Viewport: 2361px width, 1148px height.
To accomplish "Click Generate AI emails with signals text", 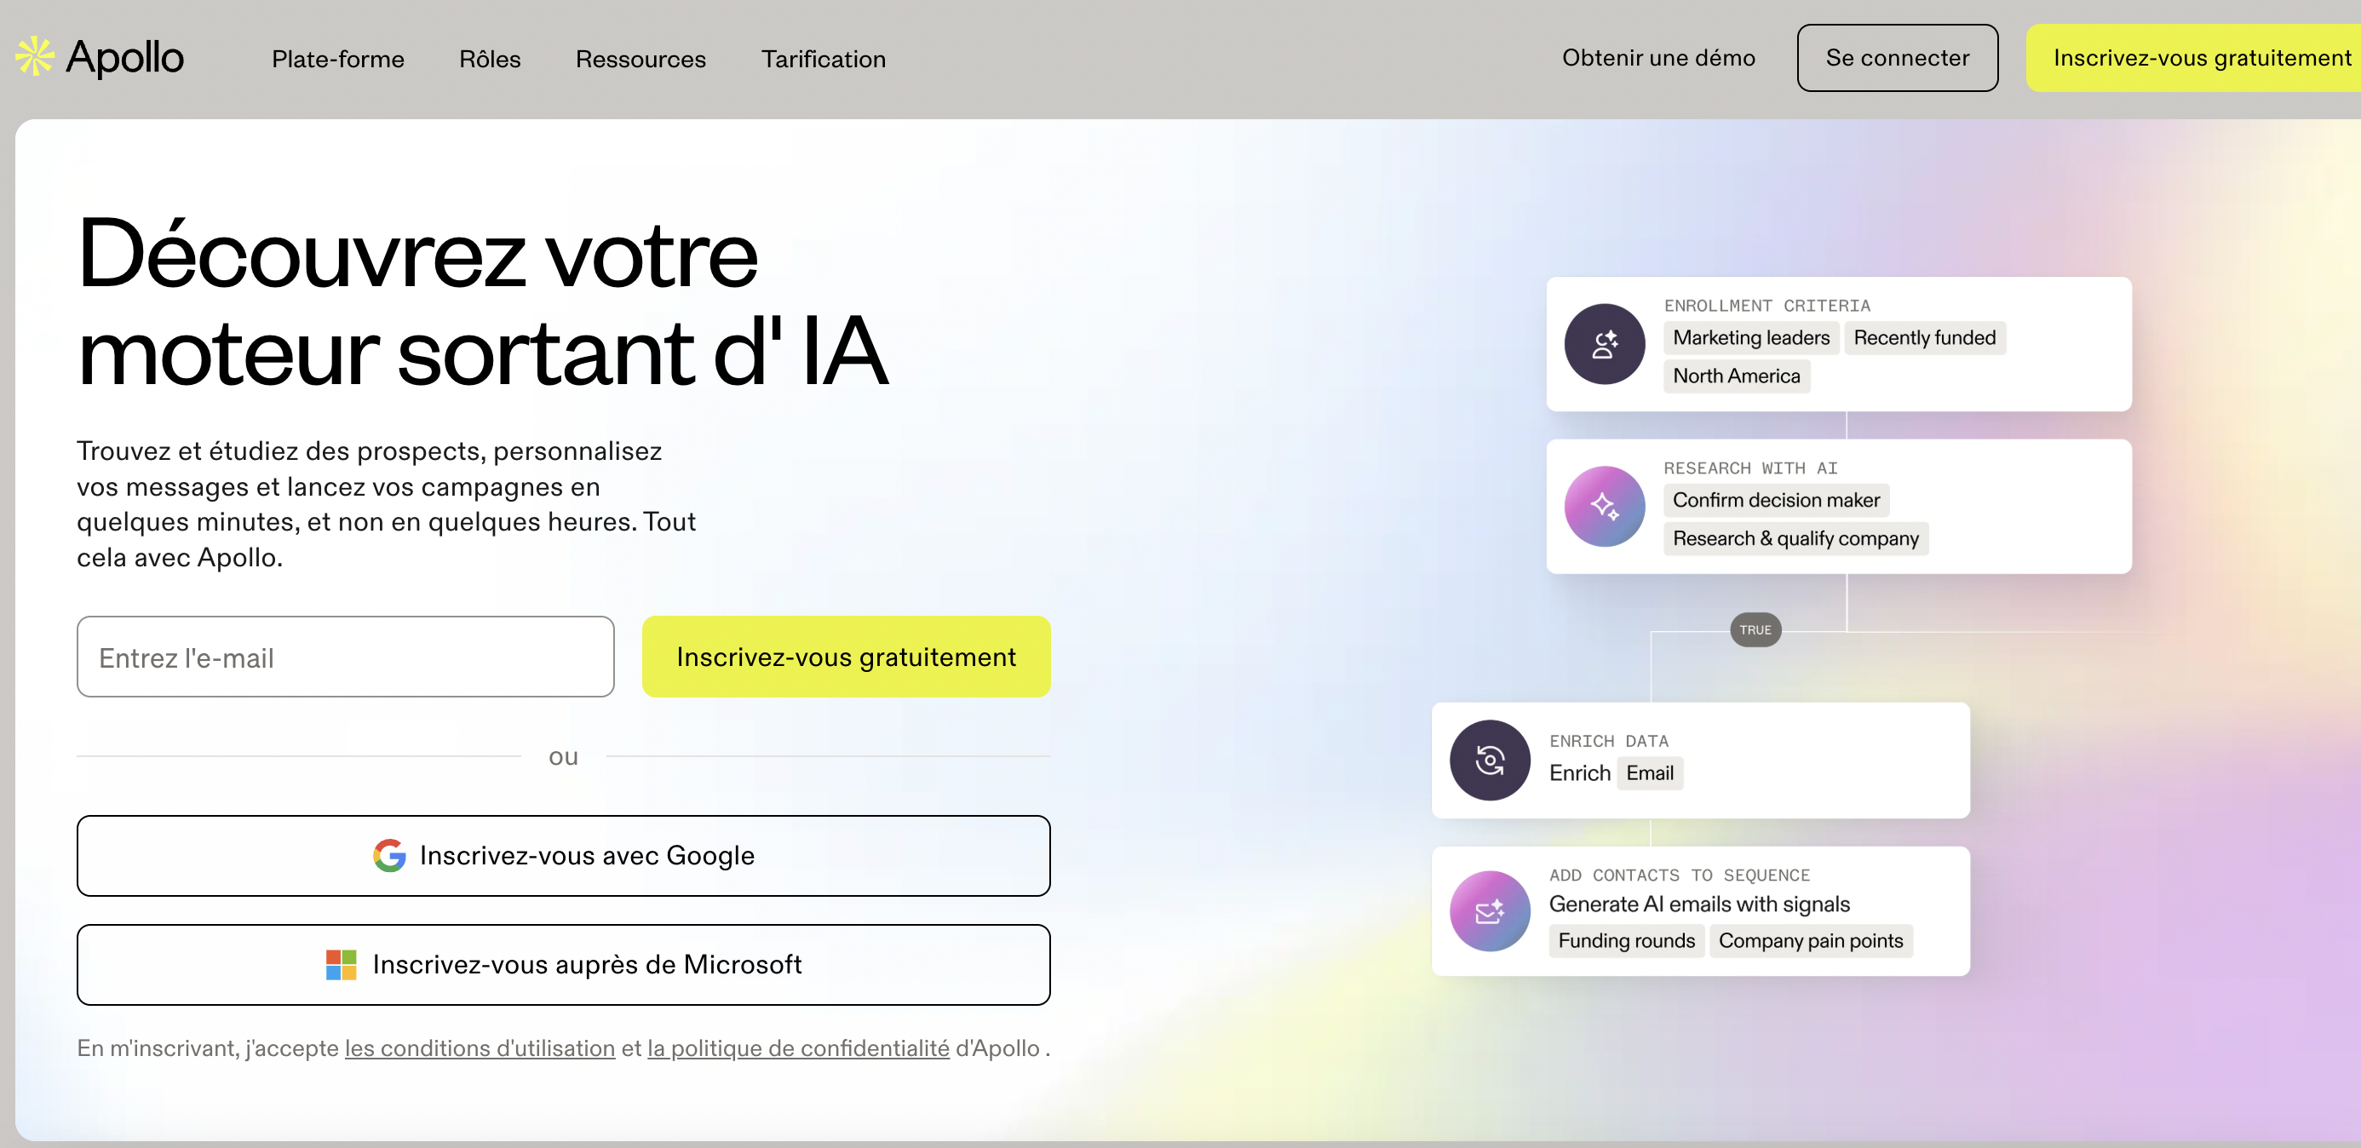I will [x=1699, y=904].
